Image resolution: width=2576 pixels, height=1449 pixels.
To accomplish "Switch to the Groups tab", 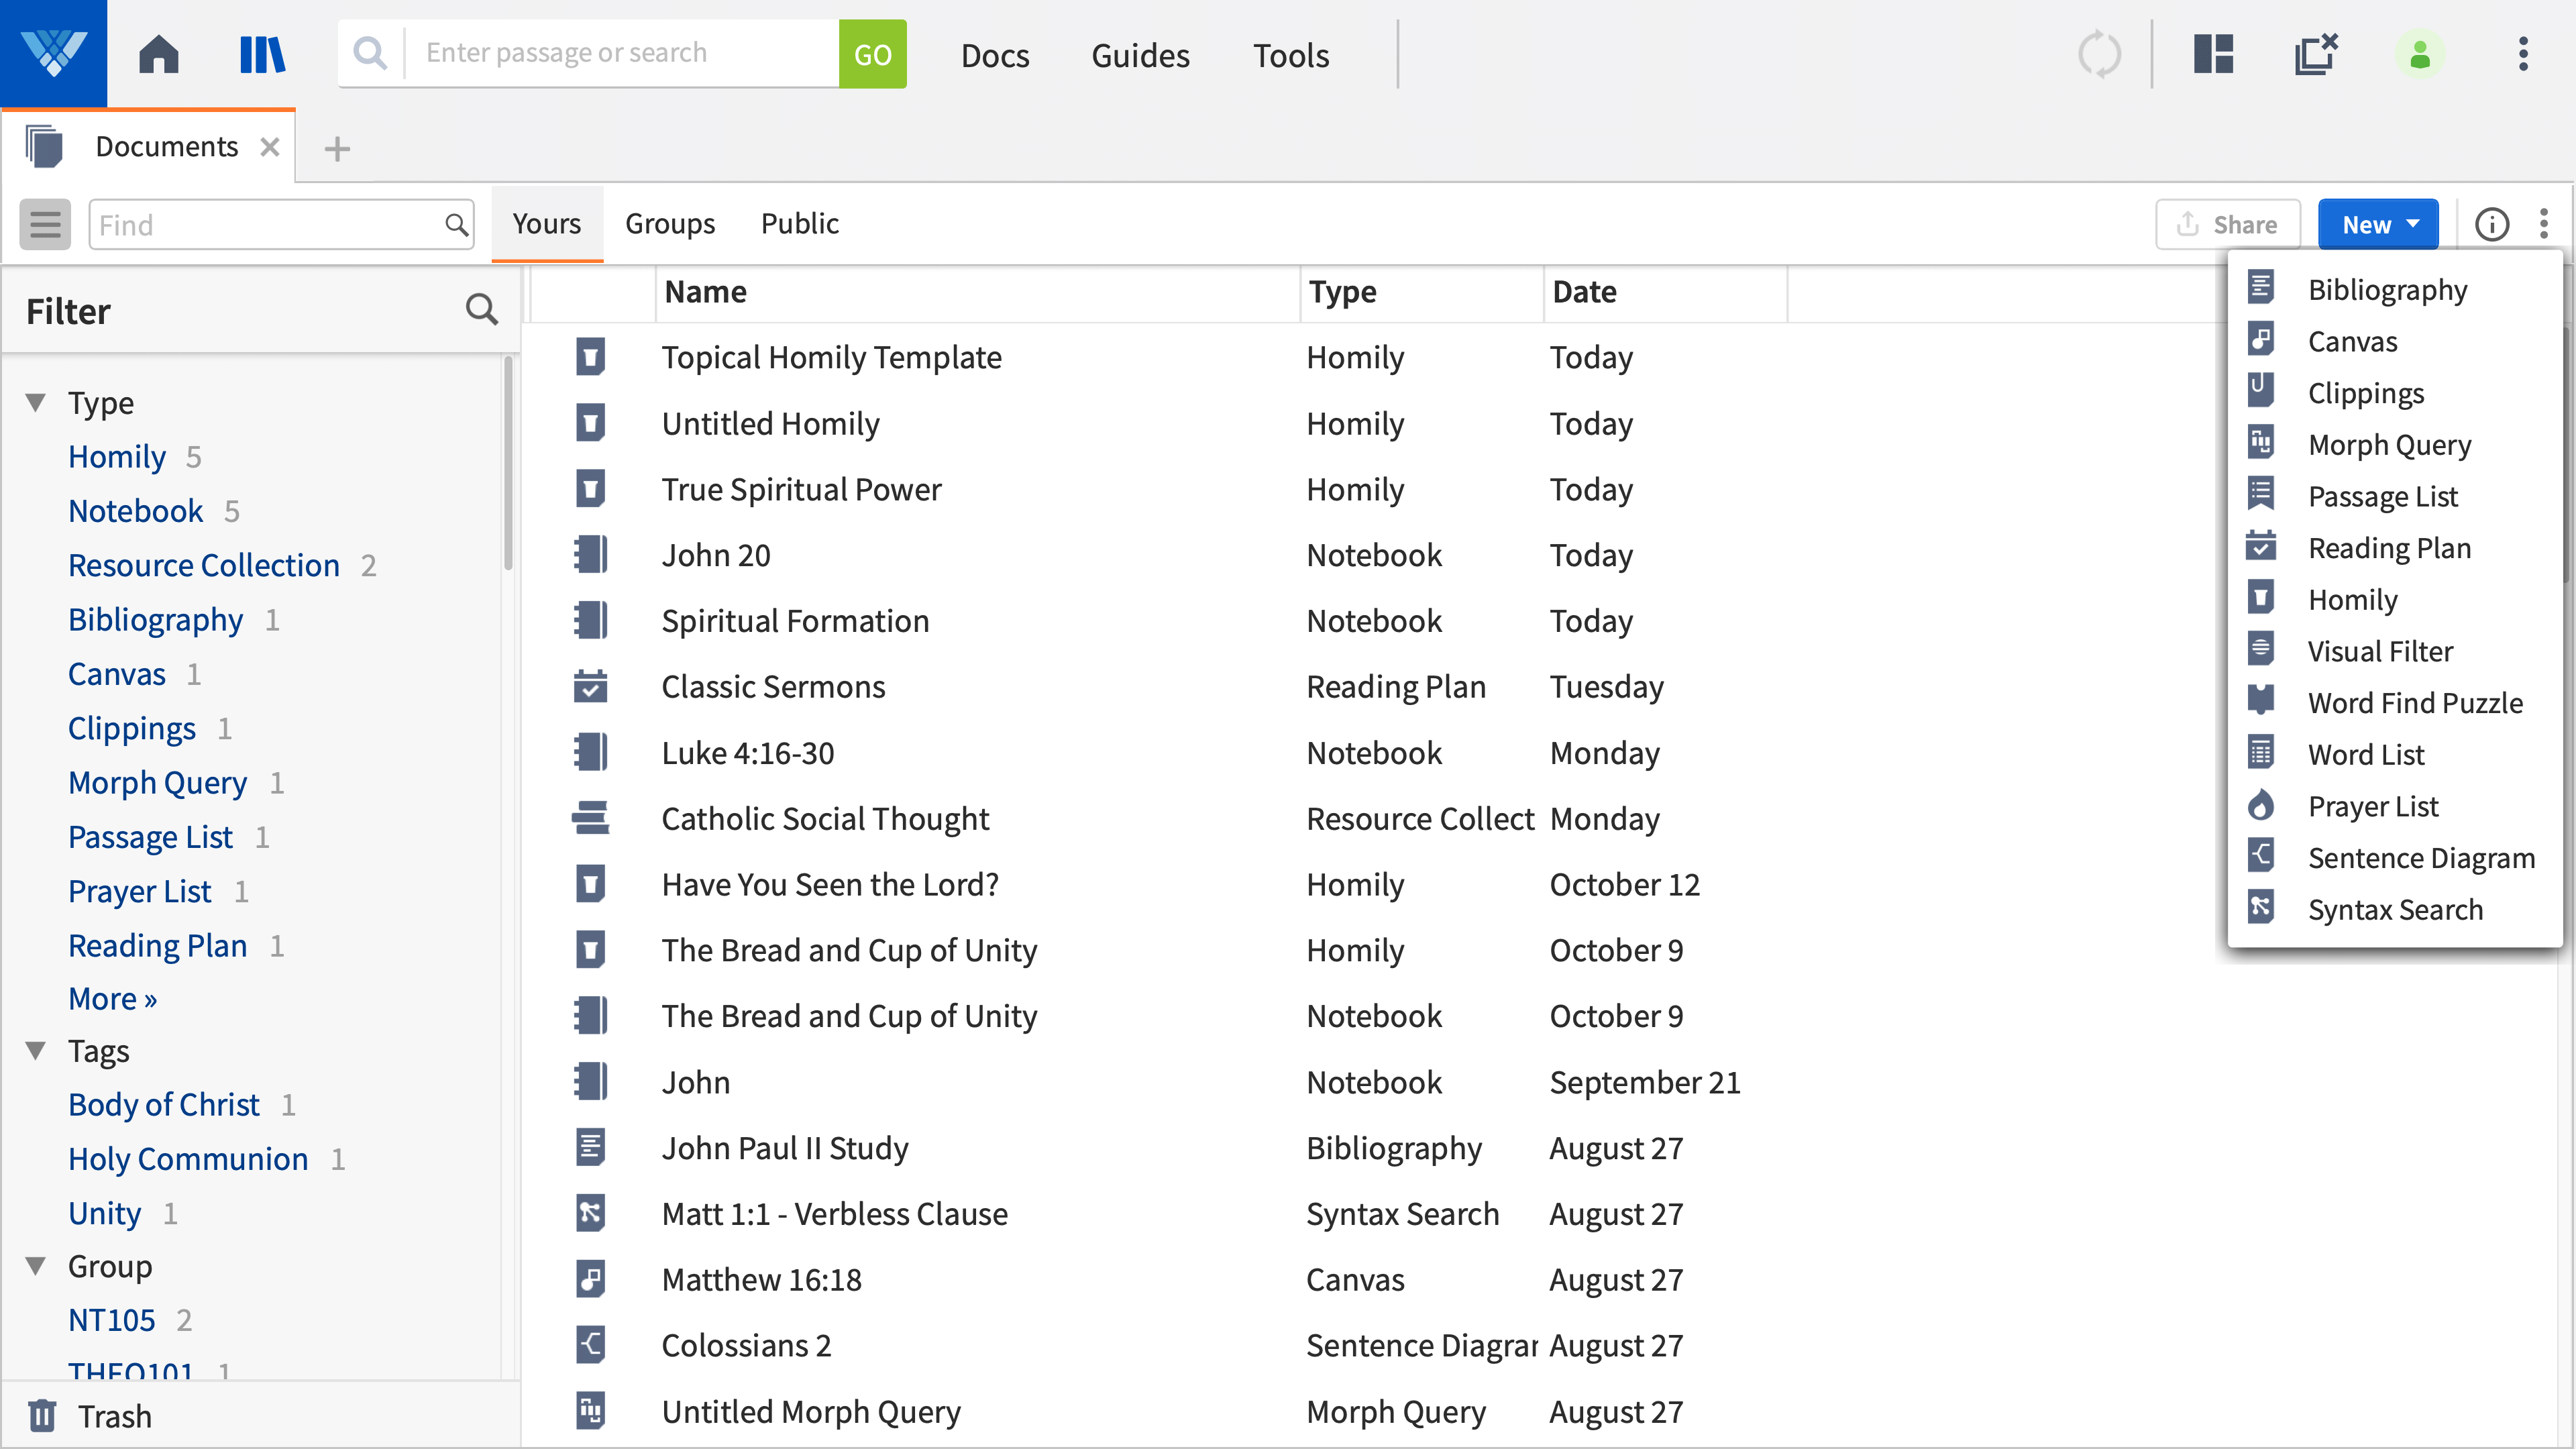I will click(670, 223).
